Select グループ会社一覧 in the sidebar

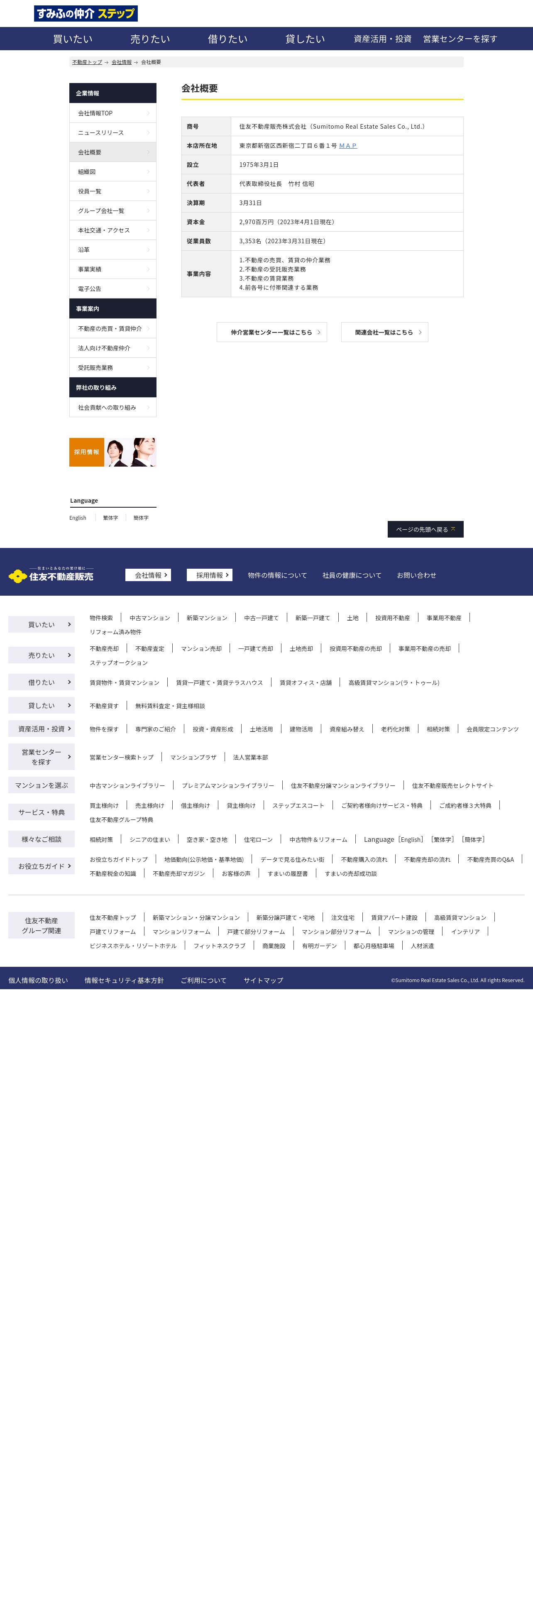(113, 211)
